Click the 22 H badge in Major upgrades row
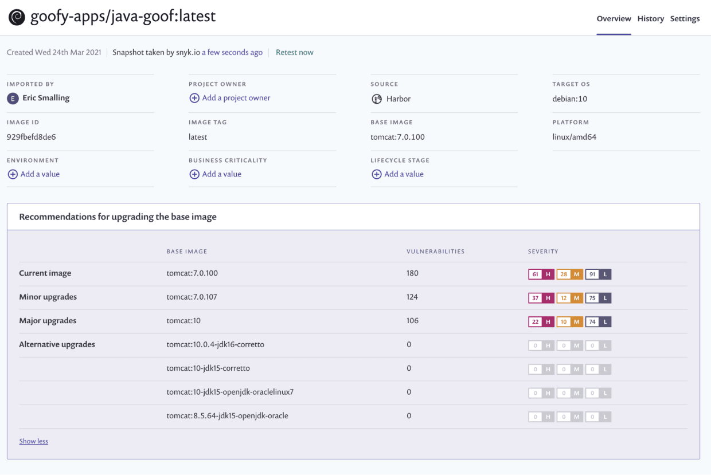 tap(541, 322)
